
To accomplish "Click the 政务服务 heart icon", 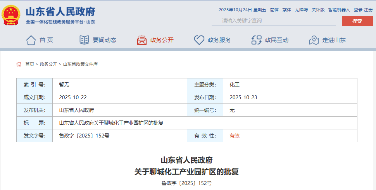I will point(199,40).
